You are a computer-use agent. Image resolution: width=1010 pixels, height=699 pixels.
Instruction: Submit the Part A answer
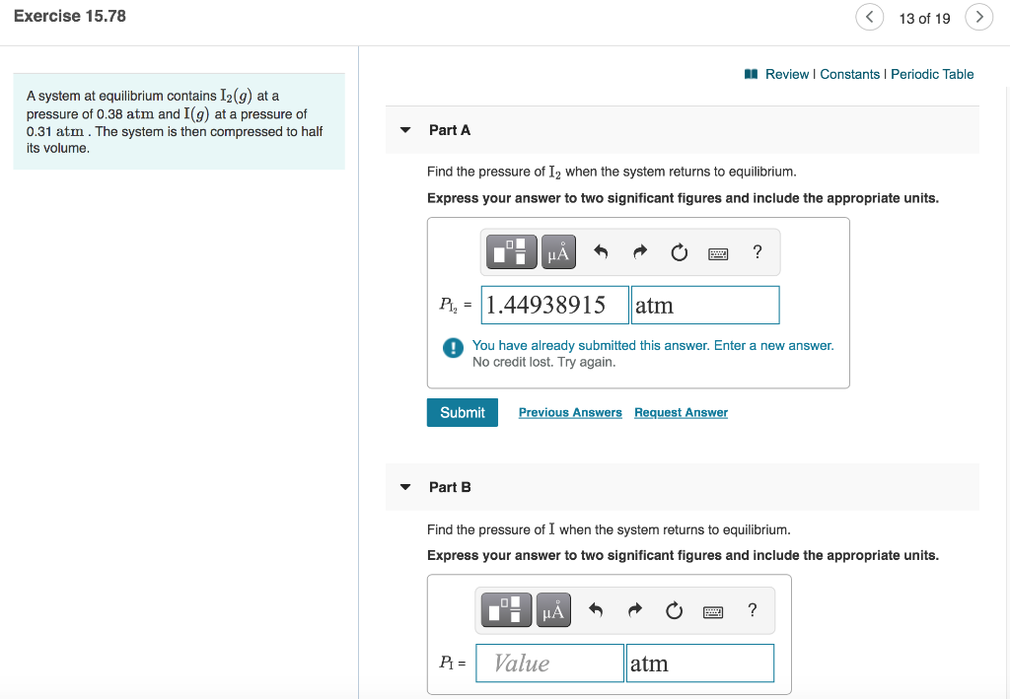point(463,412)
